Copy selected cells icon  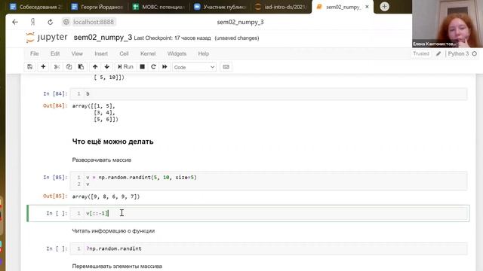click(69, 67)
